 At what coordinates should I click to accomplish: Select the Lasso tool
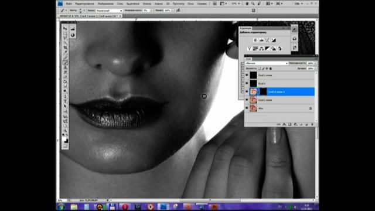(65, 38)
